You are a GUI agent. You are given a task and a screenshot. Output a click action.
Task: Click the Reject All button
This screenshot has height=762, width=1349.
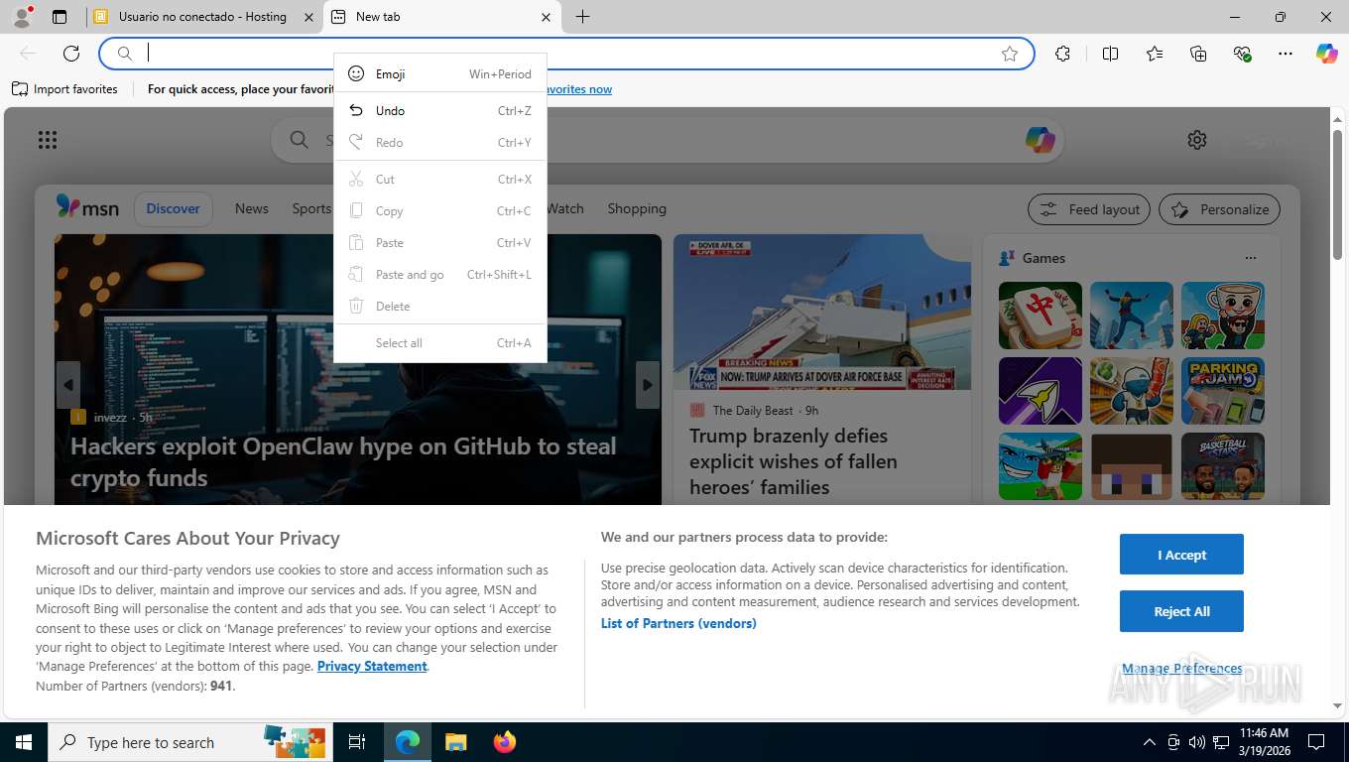pyautogui.click(x=1181, y=611)
